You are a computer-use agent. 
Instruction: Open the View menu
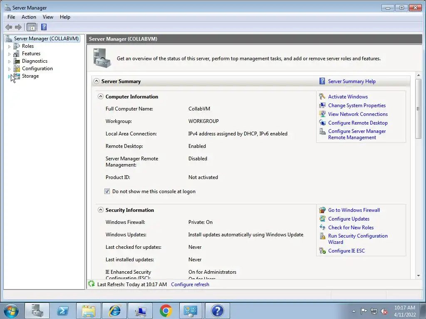[x=48, y=17]
